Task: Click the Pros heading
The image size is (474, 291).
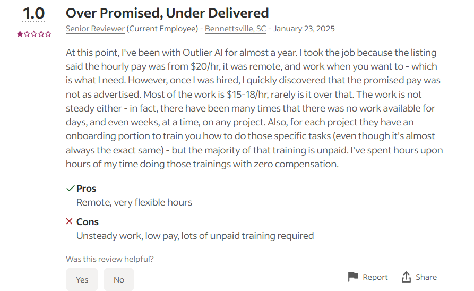Action: pos(86,189)
